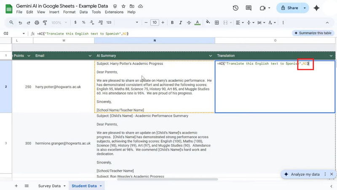Click the Gemini sparkle icon

[x=316, y=8]
